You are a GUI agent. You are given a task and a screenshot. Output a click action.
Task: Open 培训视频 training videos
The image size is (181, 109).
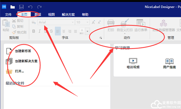(133, 63)
